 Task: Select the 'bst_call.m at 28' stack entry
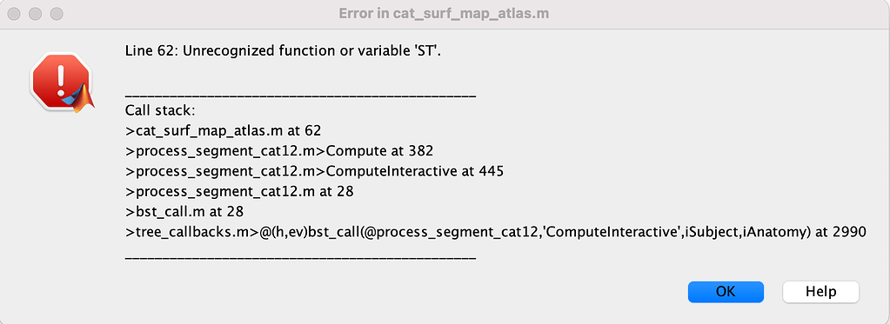(x=184, y=212)
